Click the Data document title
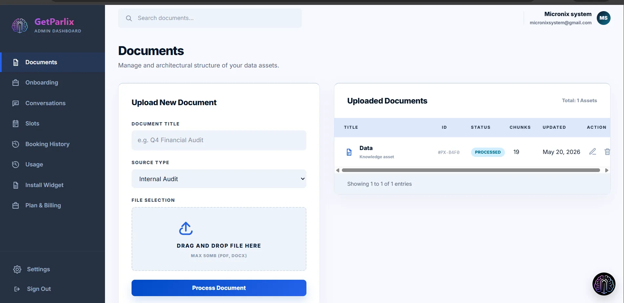 [x=366, y=148]
